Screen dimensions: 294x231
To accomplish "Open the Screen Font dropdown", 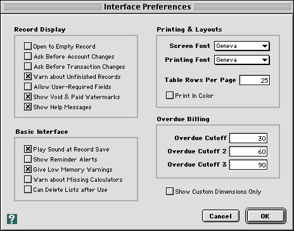I will (242, 46).
